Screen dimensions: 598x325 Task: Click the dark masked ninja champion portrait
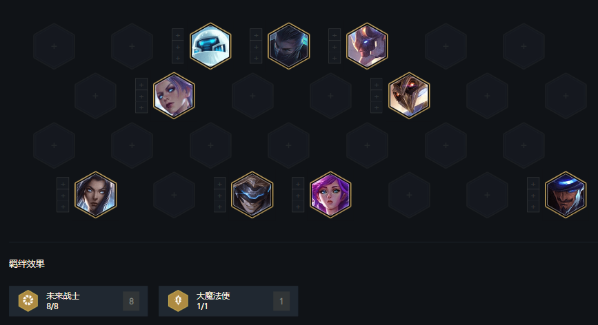click(x=289, y=46)
